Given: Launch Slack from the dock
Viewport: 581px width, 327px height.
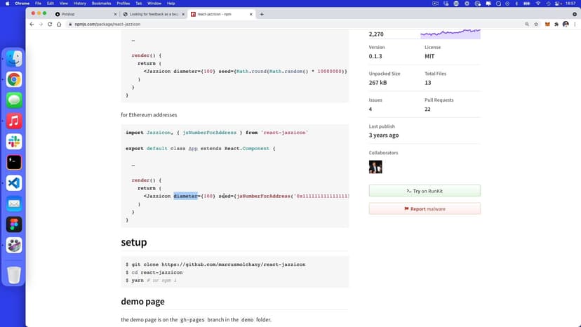Looking at the screenshot, I should point(14,141).
